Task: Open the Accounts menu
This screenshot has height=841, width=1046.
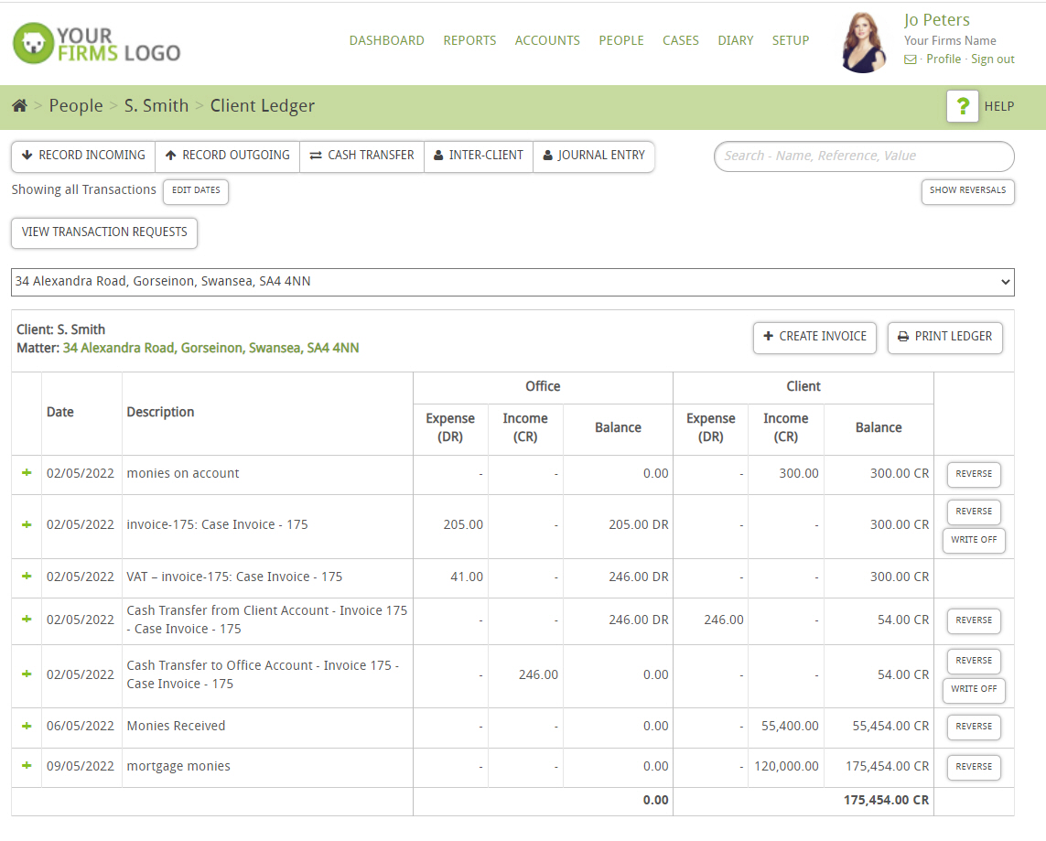Action: [547, 40]
